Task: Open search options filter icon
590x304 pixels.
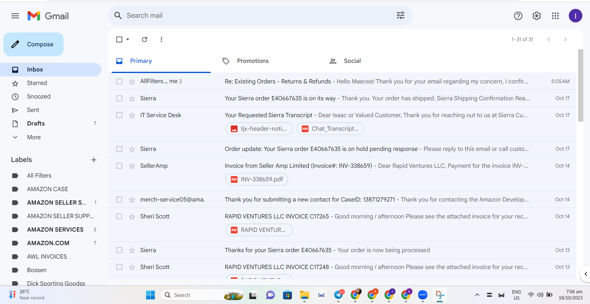Action: [400, 15]
